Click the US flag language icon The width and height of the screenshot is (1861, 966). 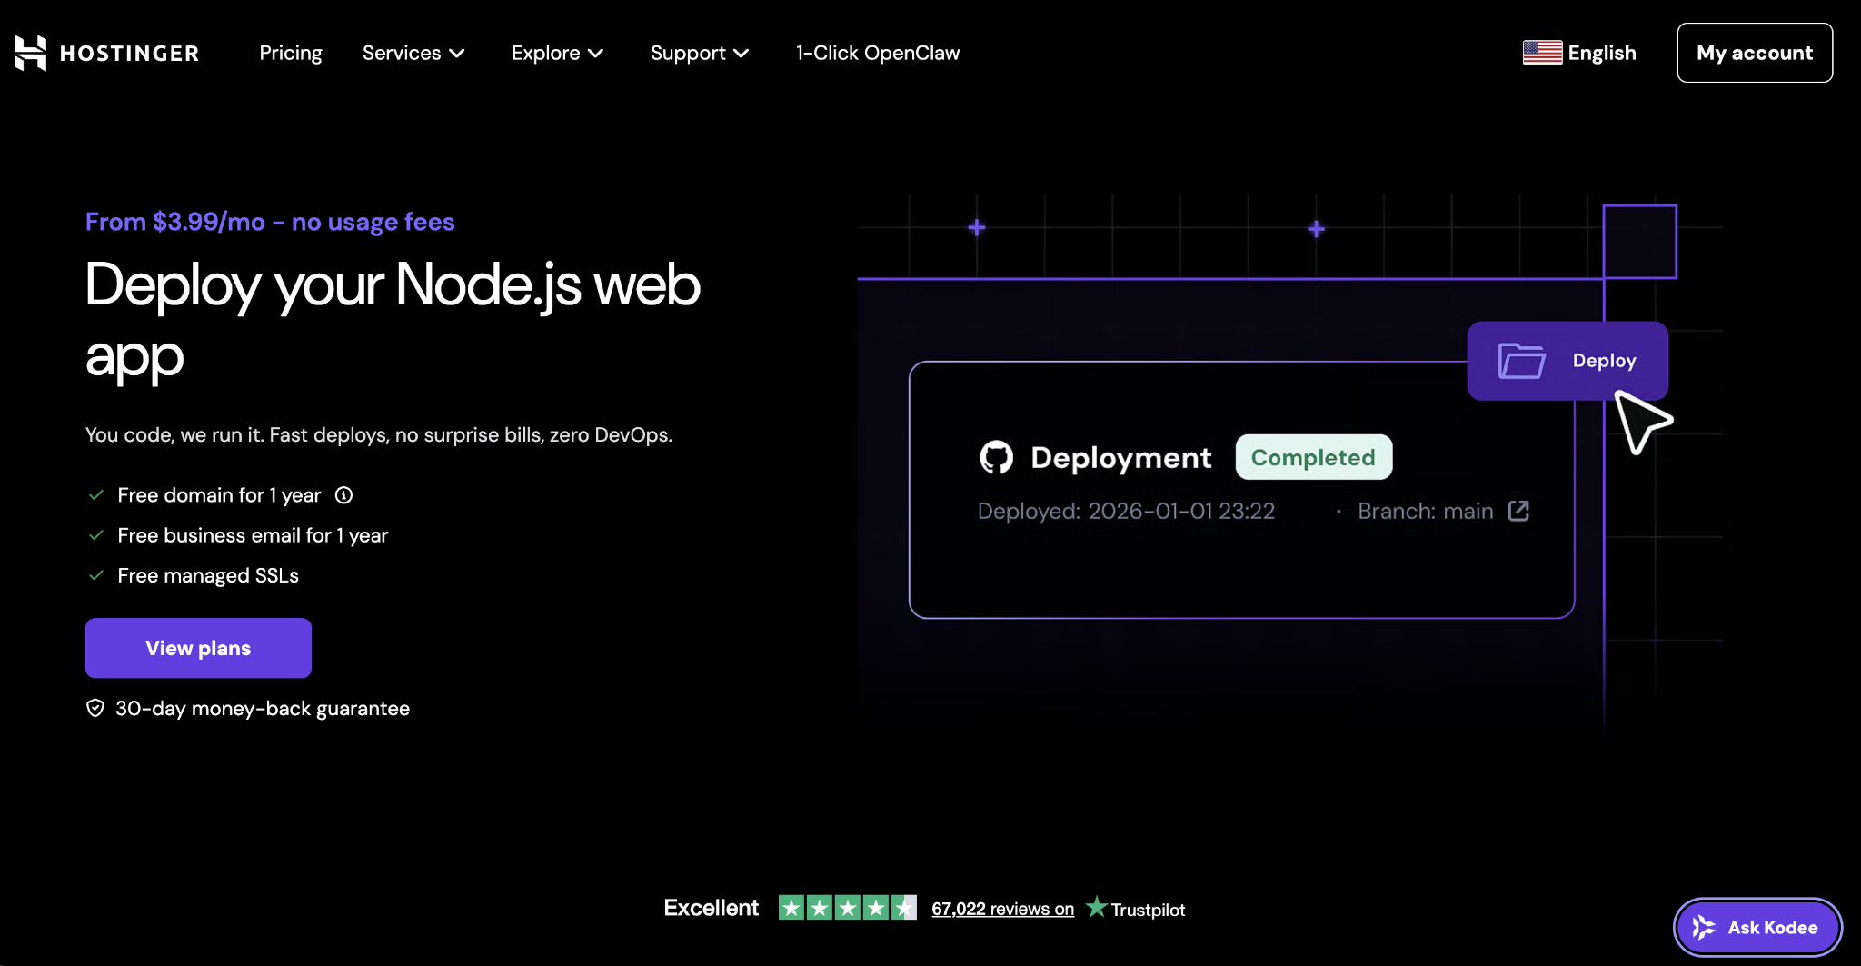[1542, 53]
